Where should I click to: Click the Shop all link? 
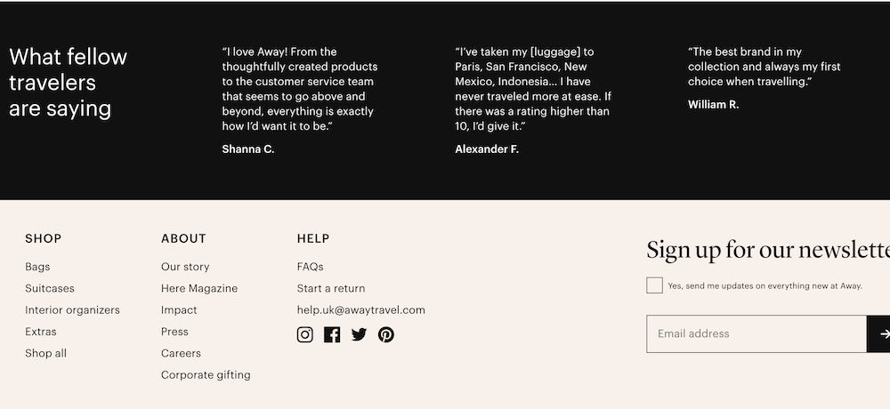[45, 353]
